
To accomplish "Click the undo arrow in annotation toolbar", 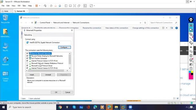I will point(191,51).
